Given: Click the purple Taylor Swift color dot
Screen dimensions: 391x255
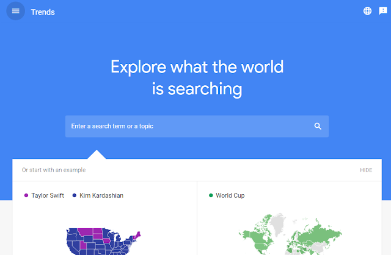Looking at the screenshot, I should point(26,195).
